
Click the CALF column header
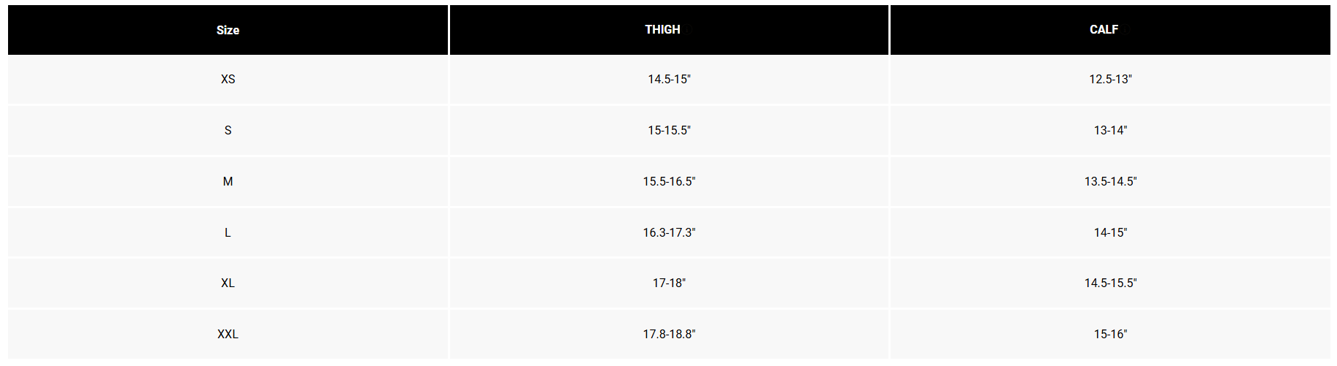pyautogui.click(x=1110, y=30)
